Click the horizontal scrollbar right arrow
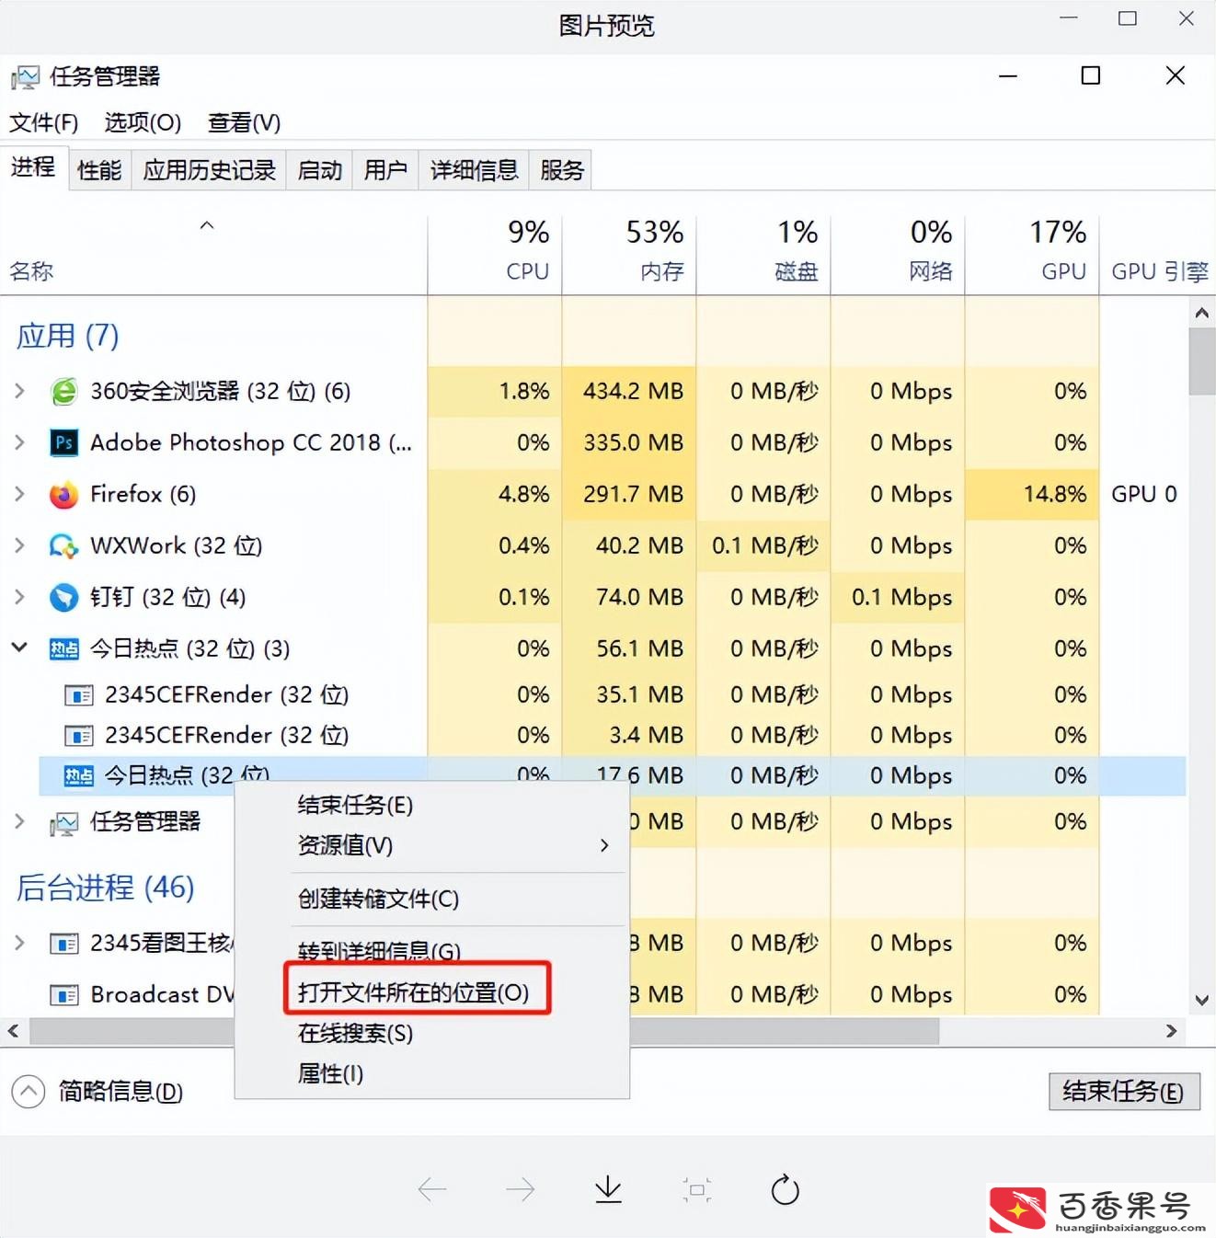1216x1238 pixels. (x=1171, y=1031)
